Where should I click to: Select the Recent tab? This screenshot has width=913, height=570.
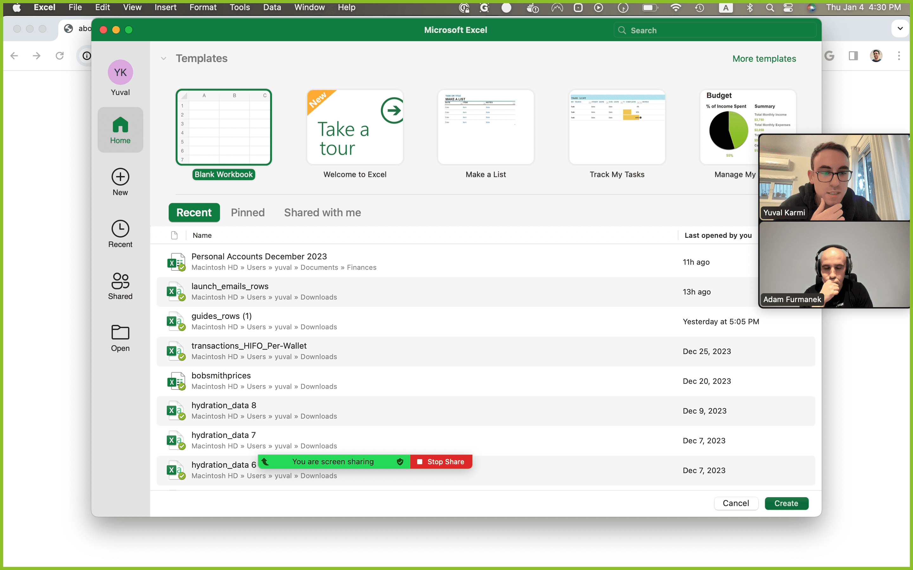coord(194,212)
